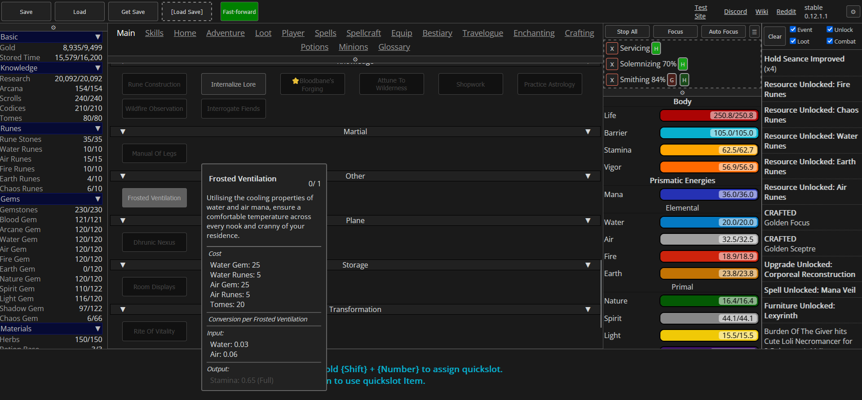Click the green H badge next to Servicing
The width and height of the screenshot is (862, 400).
tap(656, 48)
